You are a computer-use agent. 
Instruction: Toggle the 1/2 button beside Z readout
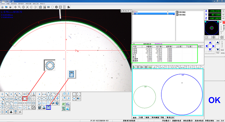pos(223,18)
